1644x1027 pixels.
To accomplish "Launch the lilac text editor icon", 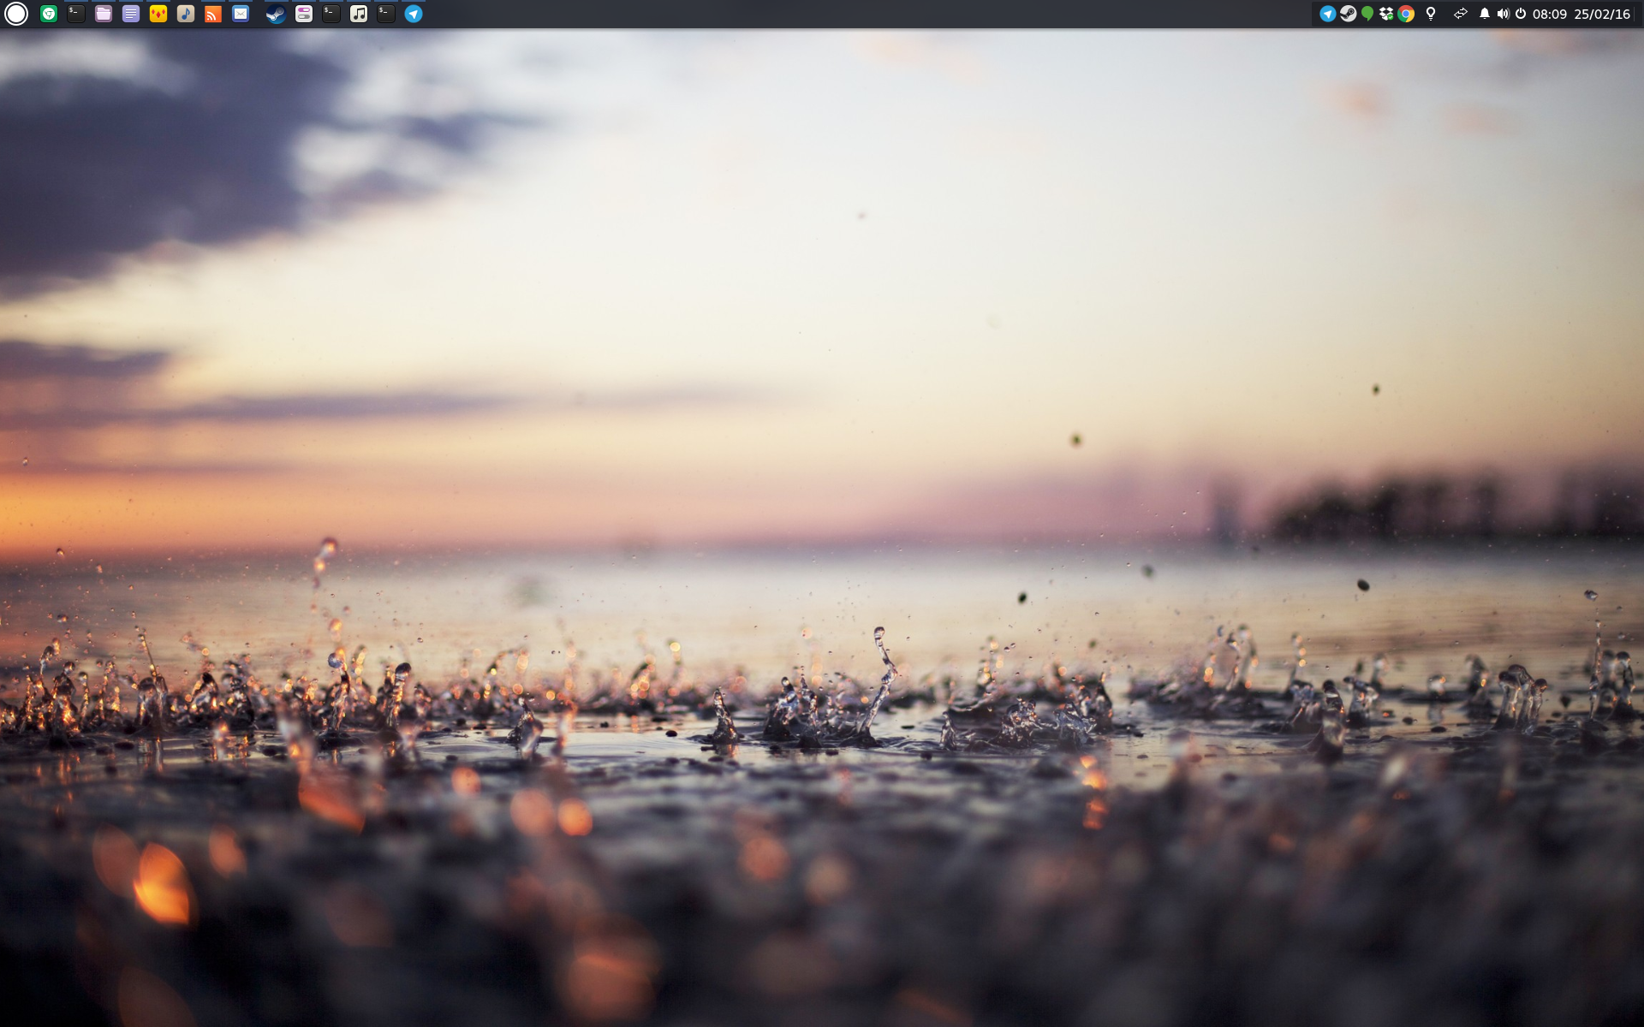I will [x=131, y=14].
